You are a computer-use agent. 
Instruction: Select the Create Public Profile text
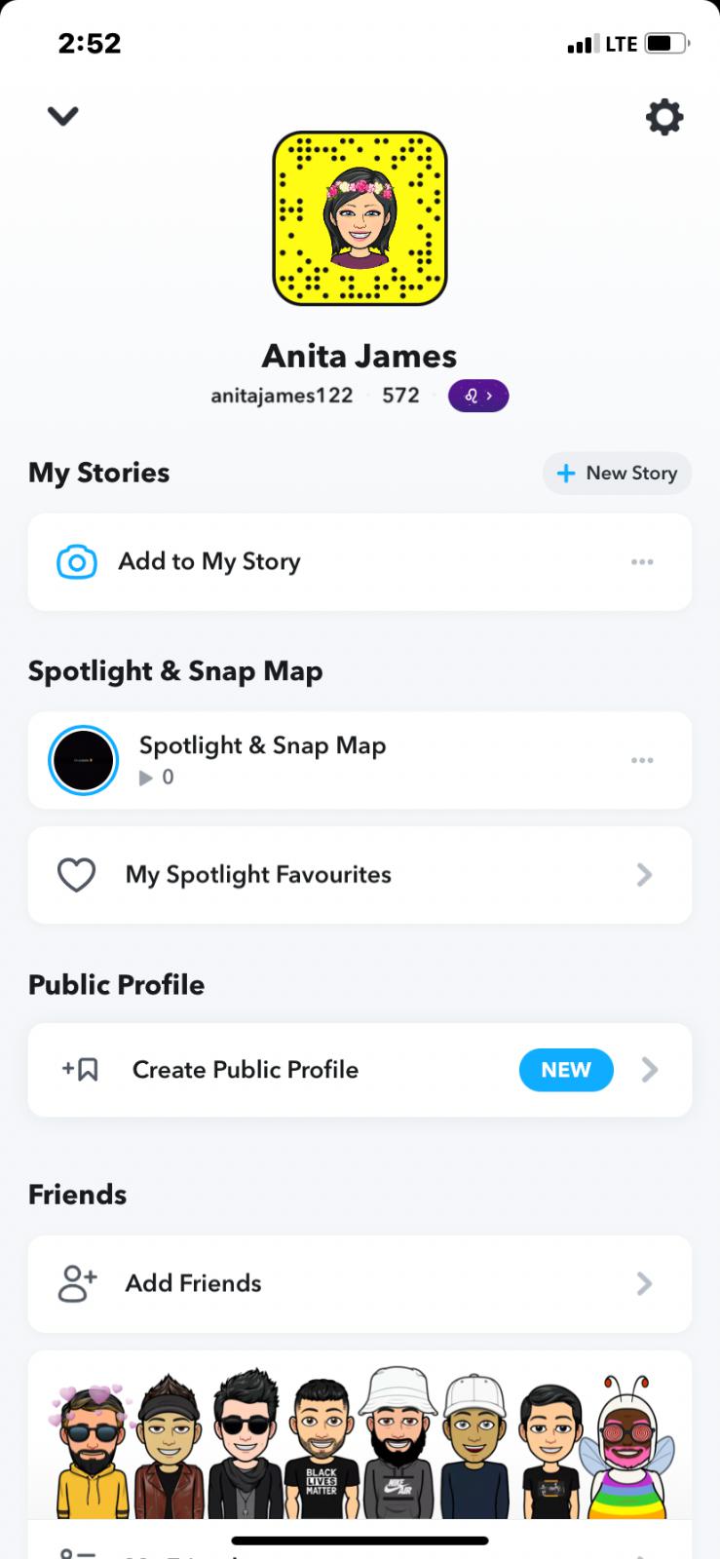246,1070
